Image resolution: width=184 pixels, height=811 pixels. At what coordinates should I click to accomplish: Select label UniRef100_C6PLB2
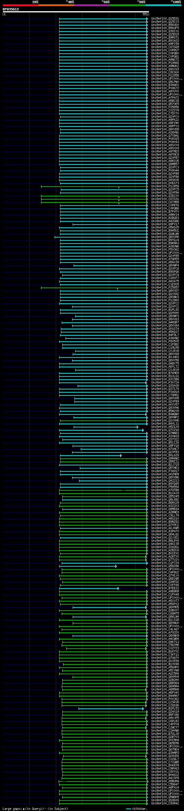(165, 721)
